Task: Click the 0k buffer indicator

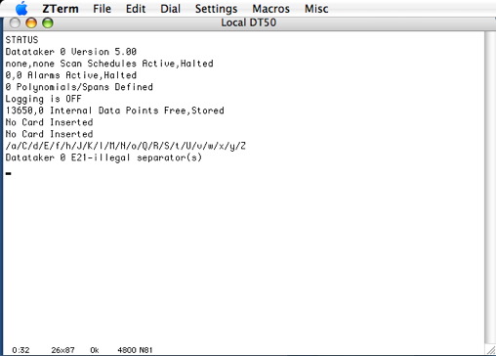Action: pos(95,350)
